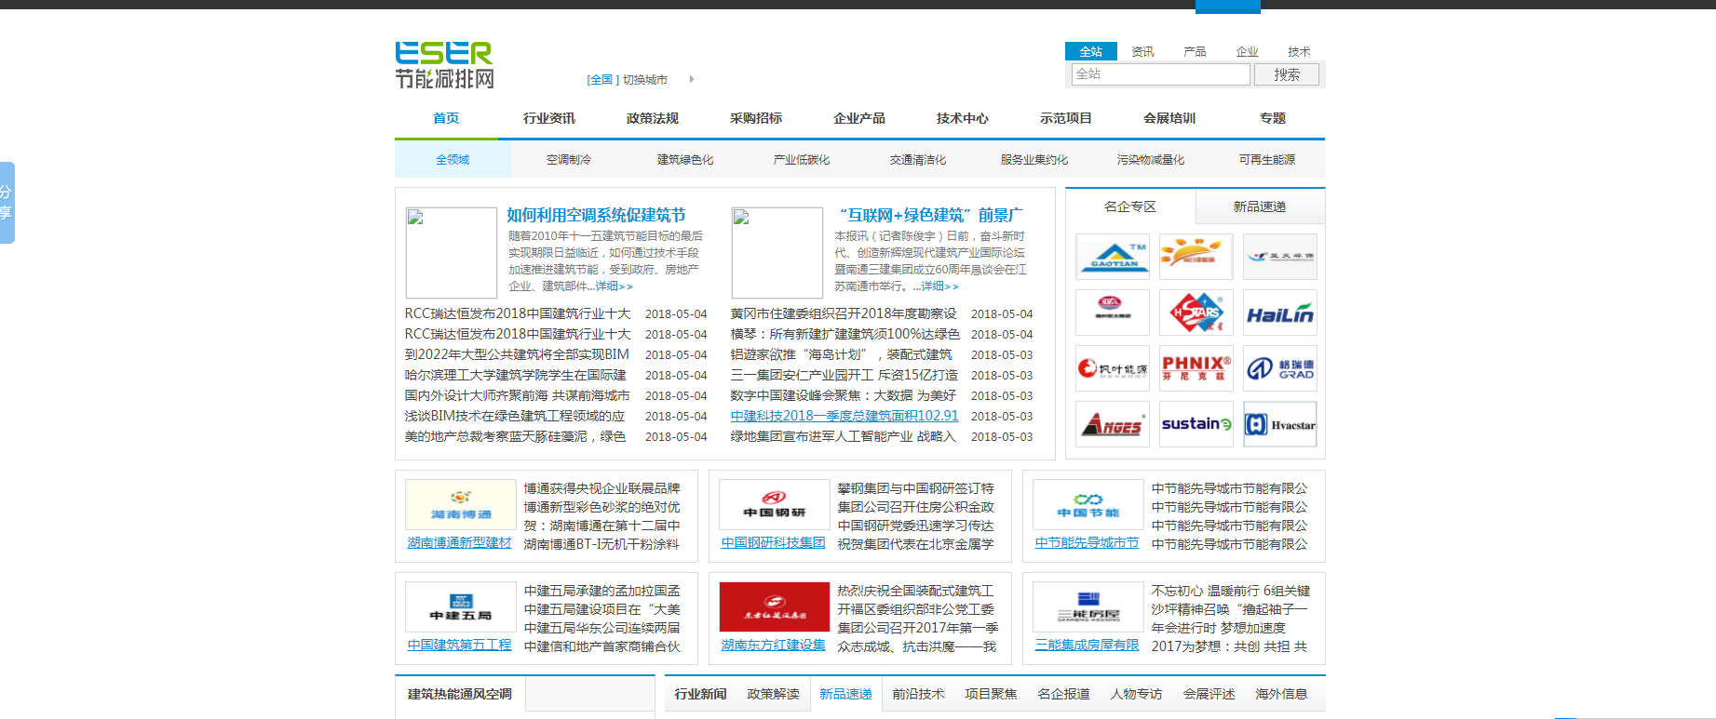Select the 产品 search scope option
1716x719 pixels.
pyautogui.click(x=1195, y=52)
